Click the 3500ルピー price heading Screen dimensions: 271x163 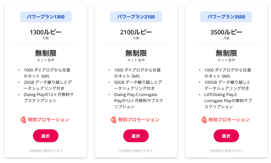coord(226,32)
